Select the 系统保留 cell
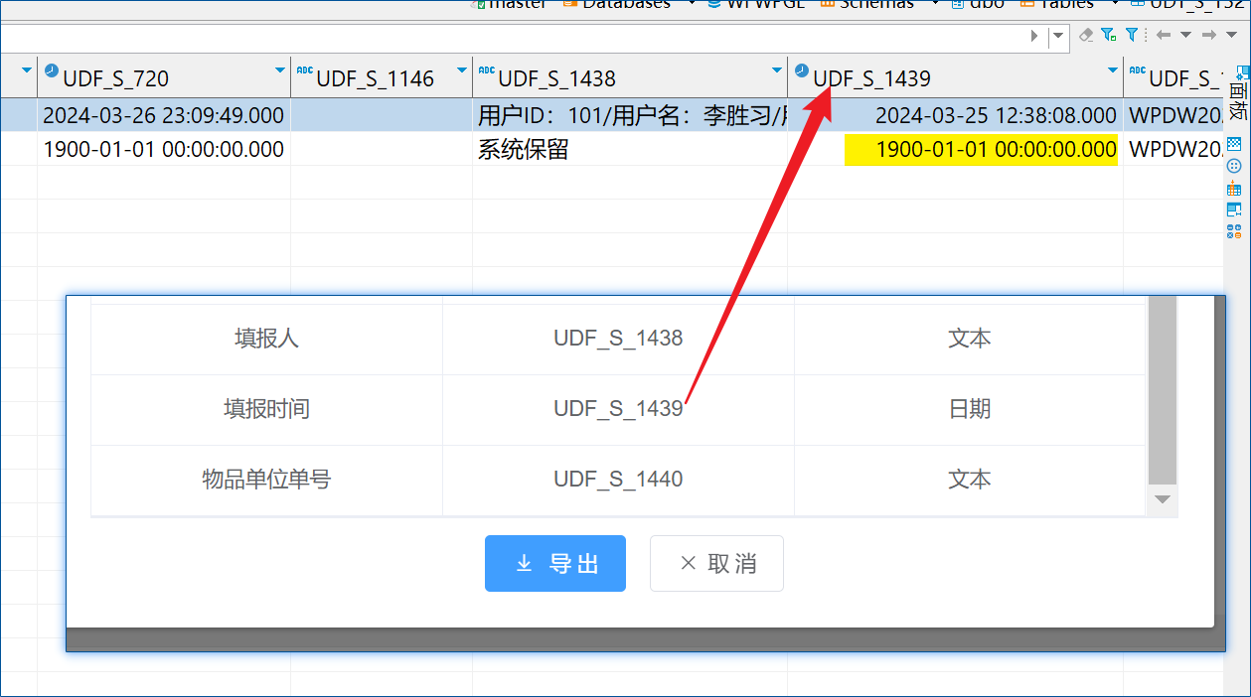Viewport: 1251px width, 697px height. pos(630,149)
